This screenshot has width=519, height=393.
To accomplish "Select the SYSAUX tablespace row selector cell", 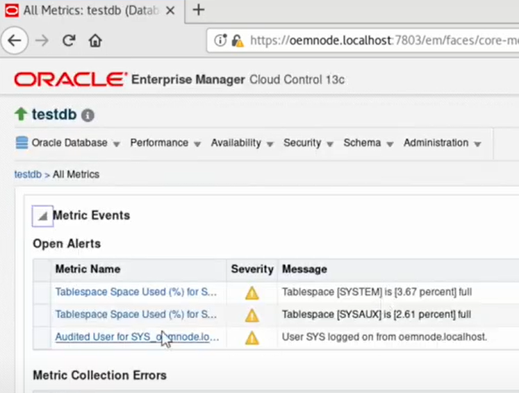I will [42, 315].
